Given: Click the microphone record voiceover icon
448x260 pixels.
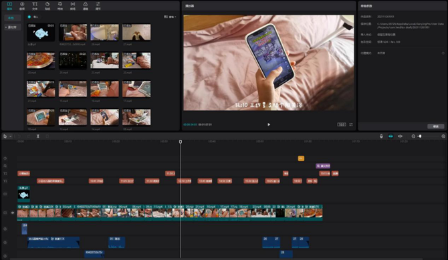Looking at the screenshot, I should point(381,136).
